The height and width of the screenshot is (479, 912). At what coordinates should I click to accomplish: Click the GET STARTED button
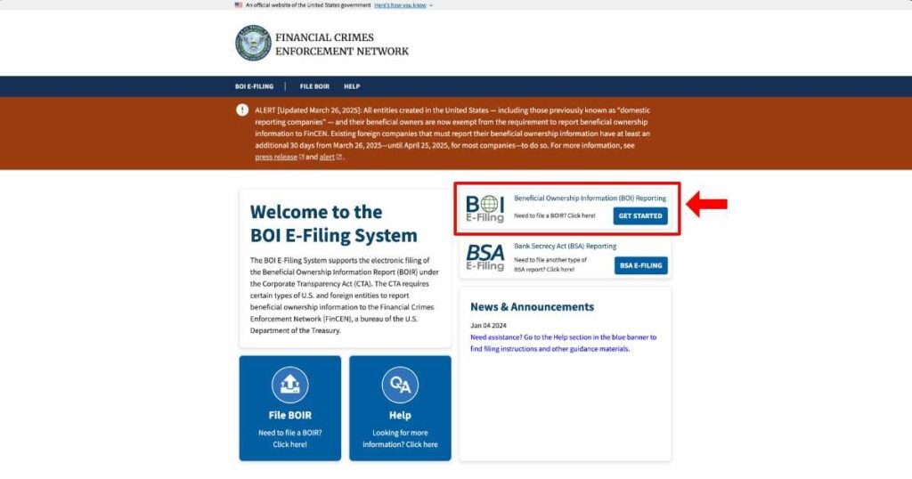(x=640, y=215)
